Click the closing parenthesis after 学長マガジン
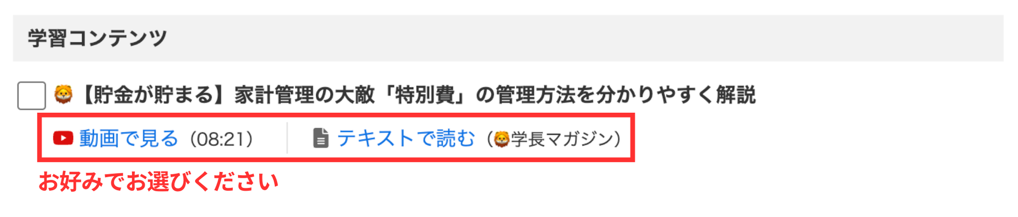Screen dimensions: 1018x217 (x=618, y=139)
